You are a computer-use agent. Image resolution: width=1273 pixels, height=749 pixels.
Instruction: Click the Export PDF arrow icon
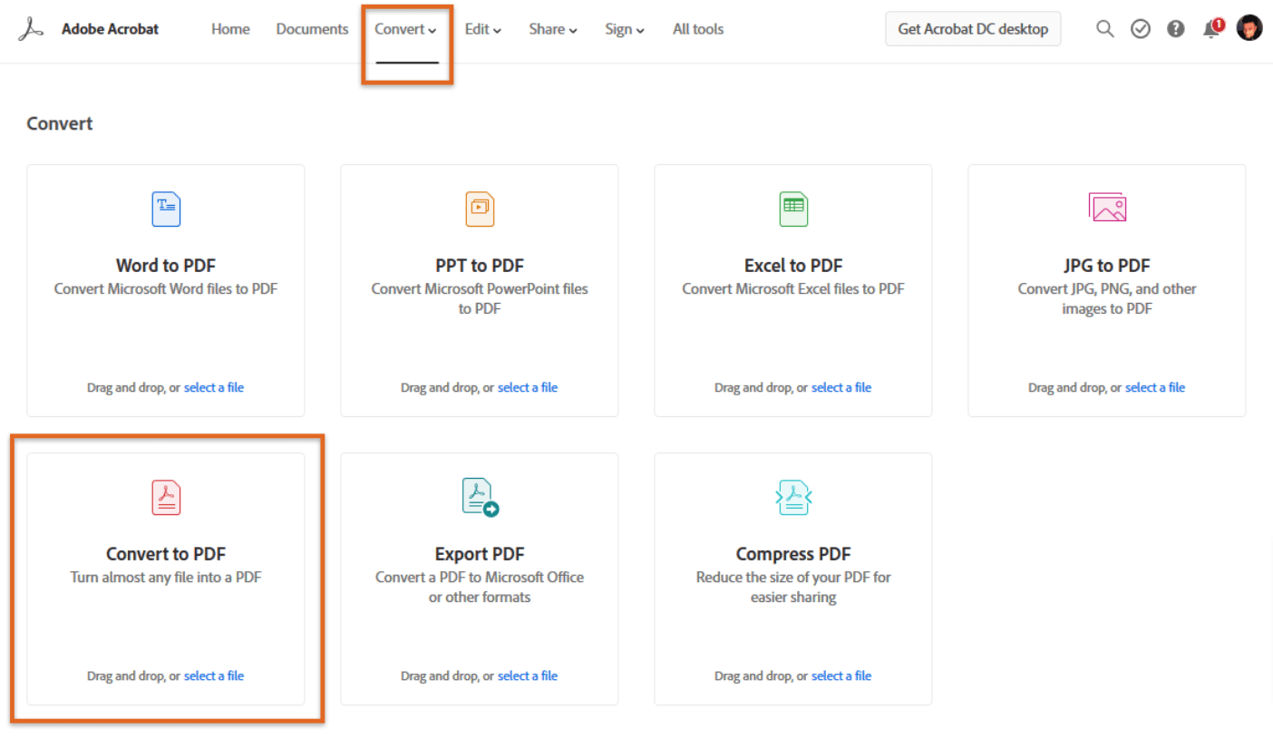480,497
